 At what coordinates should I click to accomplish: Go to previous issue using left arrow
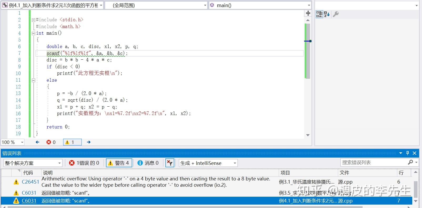pyautogui.click(x=37, y=142)
